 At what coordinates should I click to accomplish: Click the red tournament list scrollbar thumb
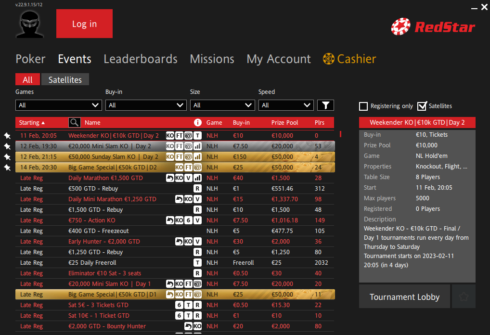coord(340,134)
